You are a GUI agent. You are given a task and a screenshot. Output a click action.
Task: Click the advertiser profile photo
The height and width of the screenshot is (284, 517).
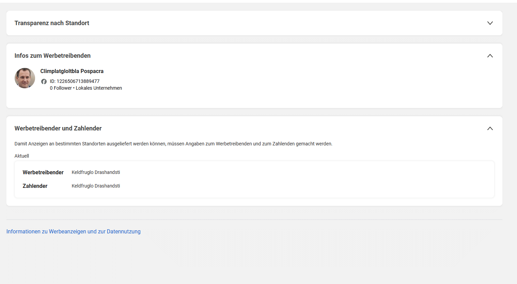coord(25,78)
